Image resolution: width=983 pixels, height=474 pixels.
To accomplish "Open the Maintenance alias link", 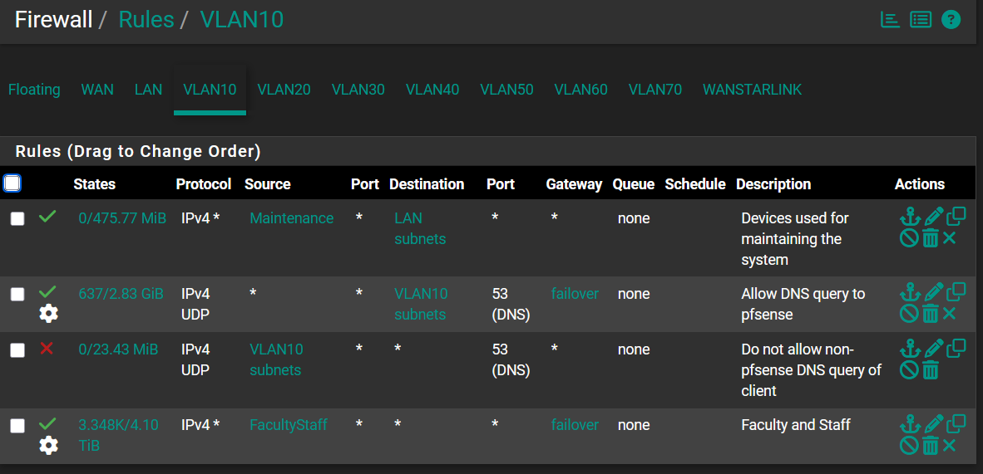I will coord(292,217).
